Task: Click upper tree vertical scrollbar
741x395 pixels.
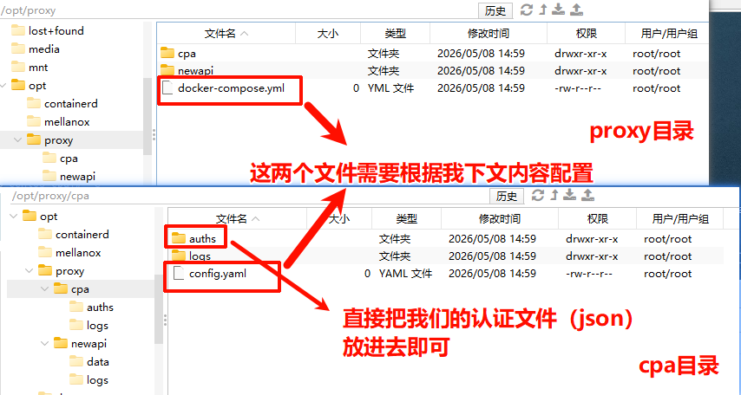Action: pos(148,116)
